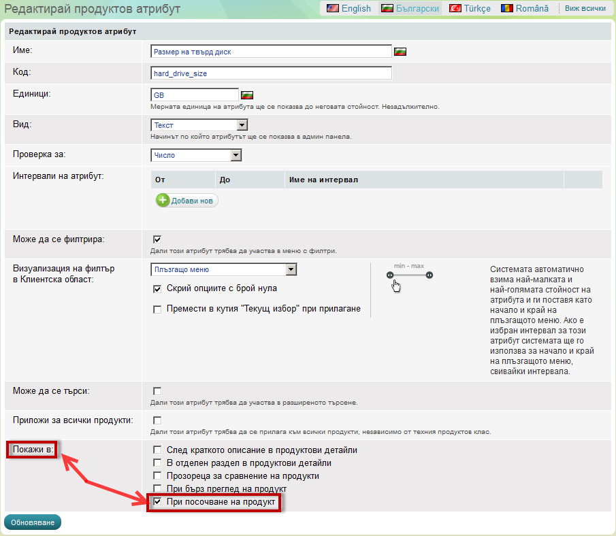Screen dimensions: 616x536
Task: Click the green plus icon for adding an interval
Action: pos(163,201)
